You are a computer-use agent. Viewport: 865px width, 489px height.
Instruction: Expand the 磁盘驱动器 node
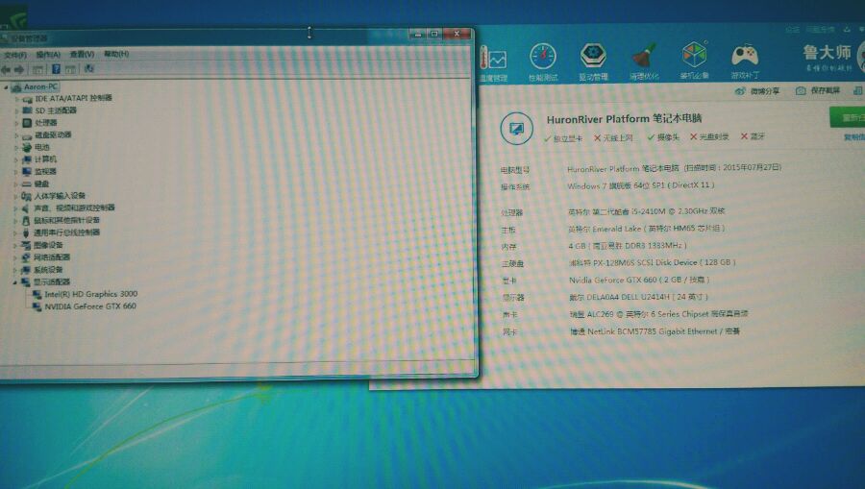coord(17,135)
